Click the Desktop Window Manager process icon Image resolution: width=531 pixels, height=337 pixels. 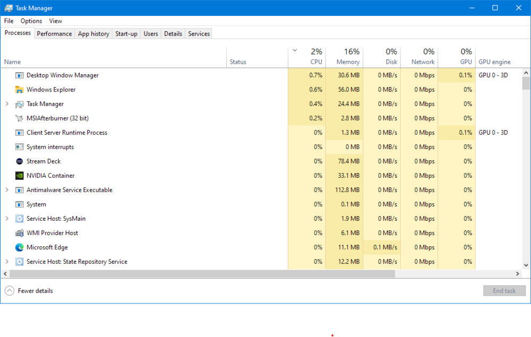pos(20,75)
